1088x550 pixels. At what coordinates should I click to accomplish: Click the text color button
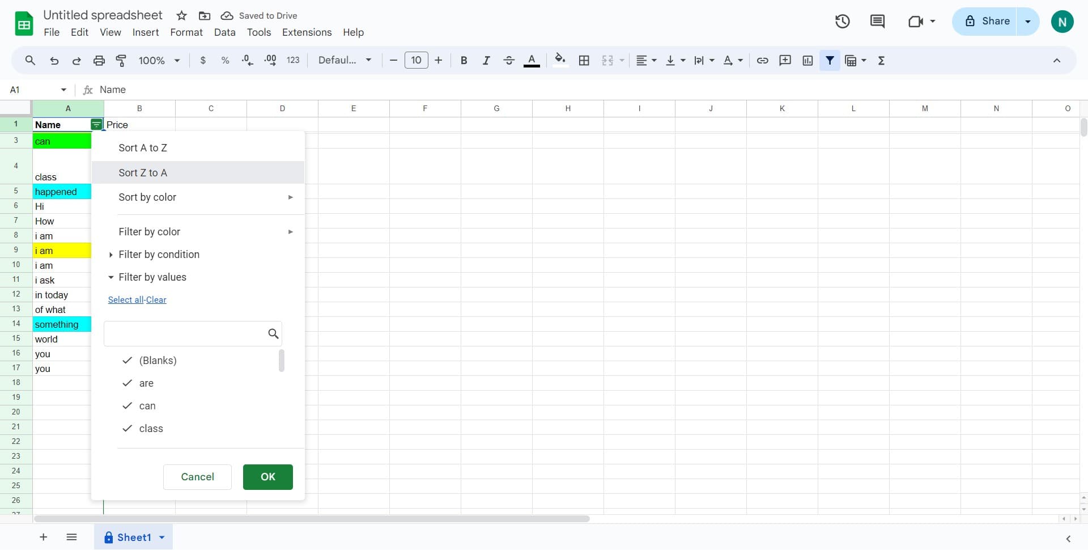pos(531,60)
